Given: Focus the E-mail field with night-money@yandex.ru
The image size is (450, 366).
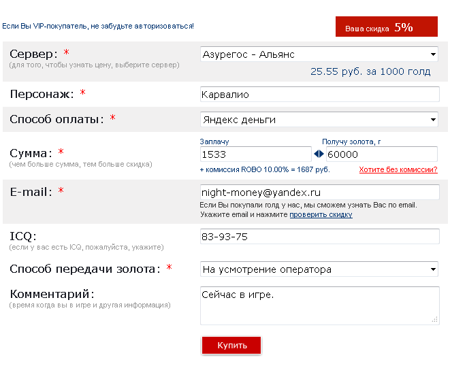Looking at the screenshot, I should tap(320, 192).
